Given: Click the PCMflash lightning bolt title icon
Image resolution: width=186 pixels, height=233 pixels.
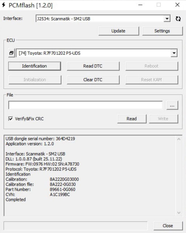Looking at the screenshot, I should click(x=3, y=5).
